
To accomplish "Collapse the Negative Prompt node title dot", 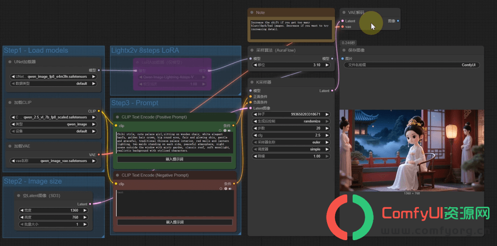I will pyautogui.click(x=118, y=175).
